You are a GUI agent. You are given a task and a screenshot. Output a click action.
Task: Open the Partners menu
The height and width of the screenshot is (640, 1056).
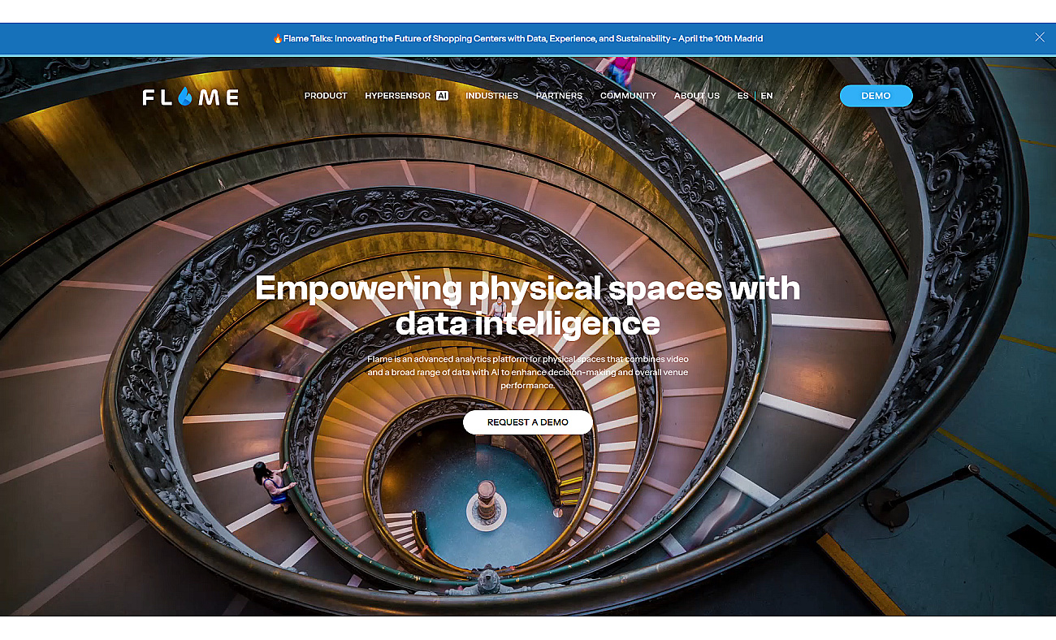559,96
